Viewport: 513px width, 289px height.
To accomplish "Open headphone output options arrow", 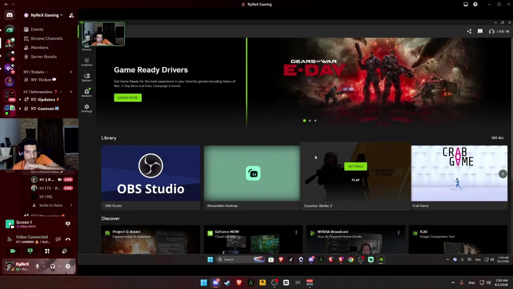I will (x=59, y=266).
